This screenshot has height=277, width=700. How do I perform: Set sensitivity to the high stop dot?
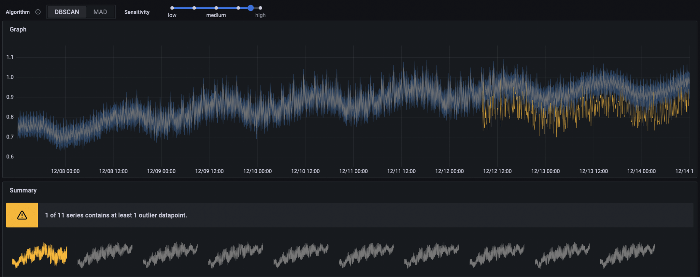point(260,8)
